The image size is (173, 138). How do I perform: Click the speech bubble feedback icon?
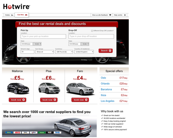(110, 15)
